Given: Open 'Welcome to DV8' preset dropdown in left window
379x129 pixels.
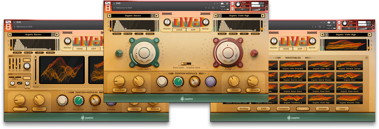Looking at the screenshot, I should click(x=15, y=27).
